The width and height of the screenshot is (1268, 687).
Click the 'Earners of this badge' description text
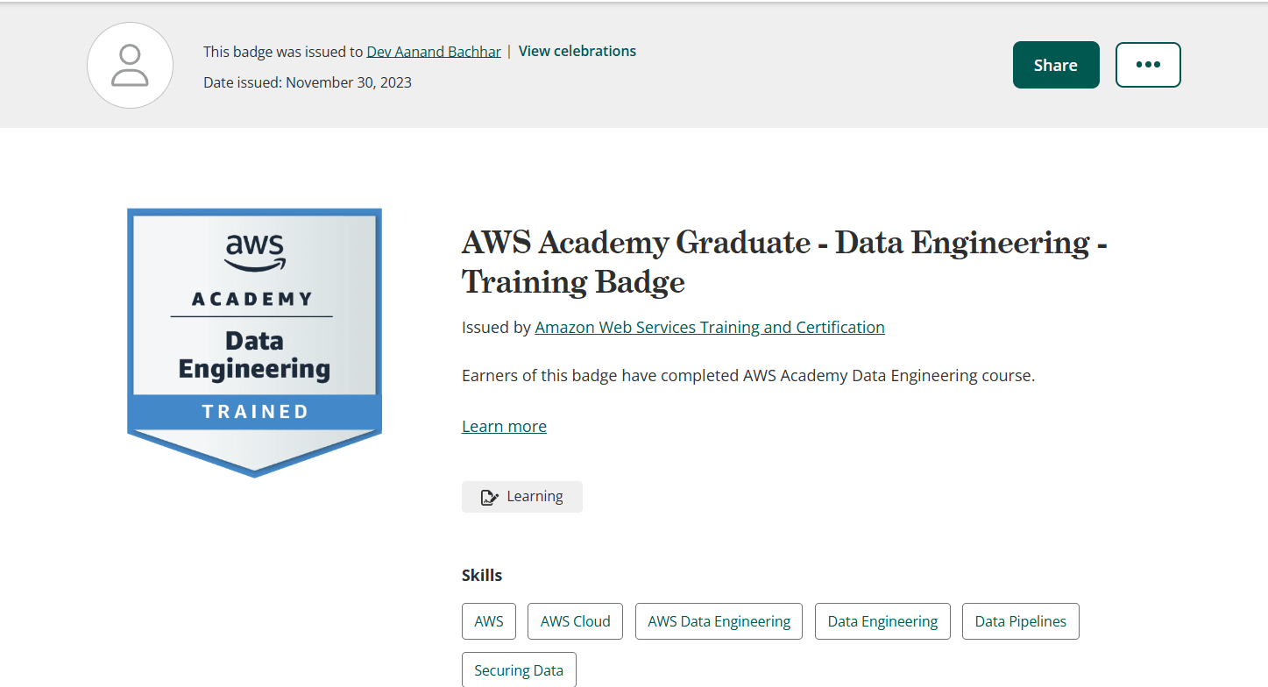pos(748,376)
